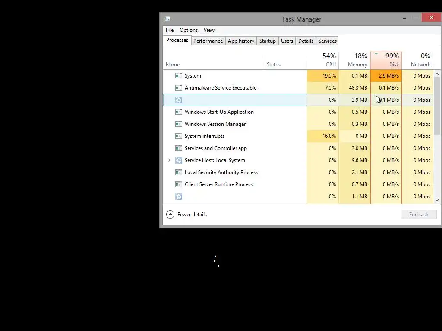
Task: Click the 9.6 MB memory value
Action: [360, 160]
